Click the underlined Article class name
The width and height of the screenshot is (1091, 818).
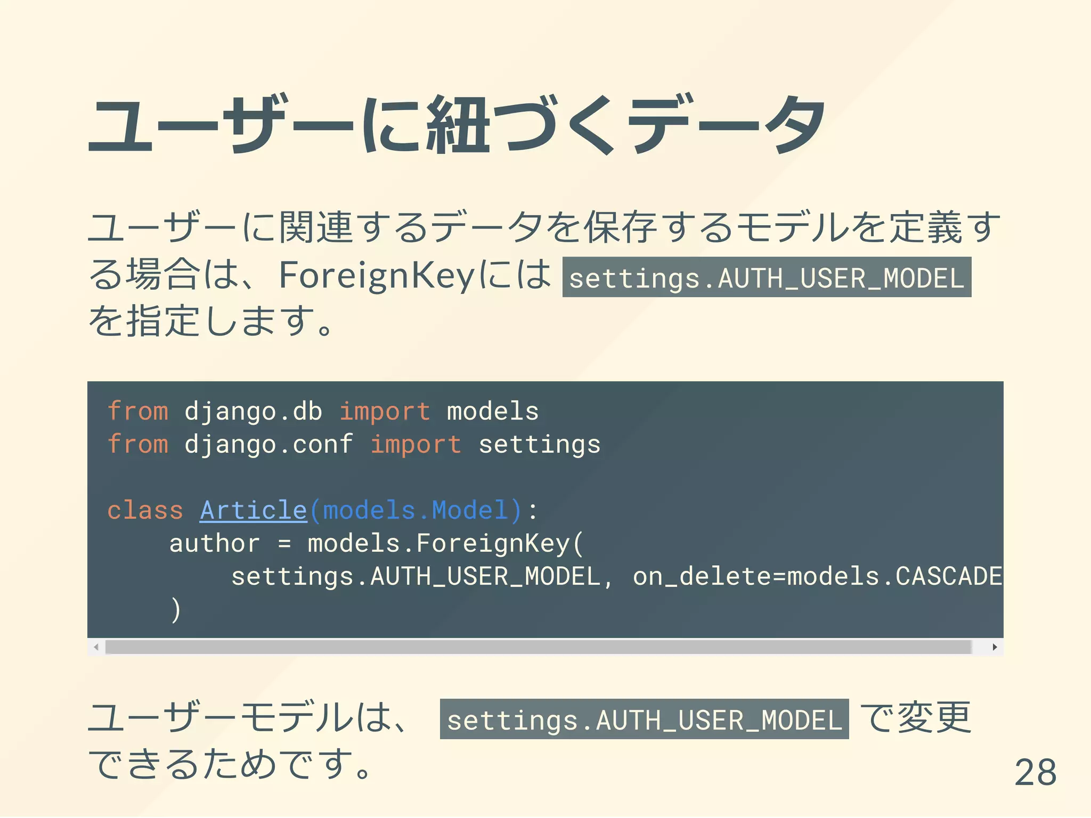pos(254,510)
